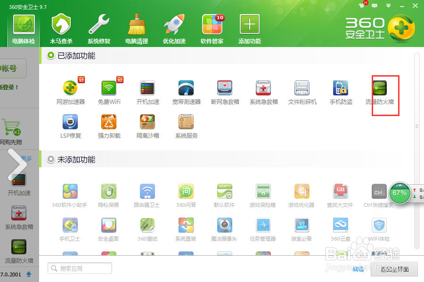Screen dimensions: 424x282
Task: Click the 67% memory accelerator ball
Action: click(x=400, y=193)
